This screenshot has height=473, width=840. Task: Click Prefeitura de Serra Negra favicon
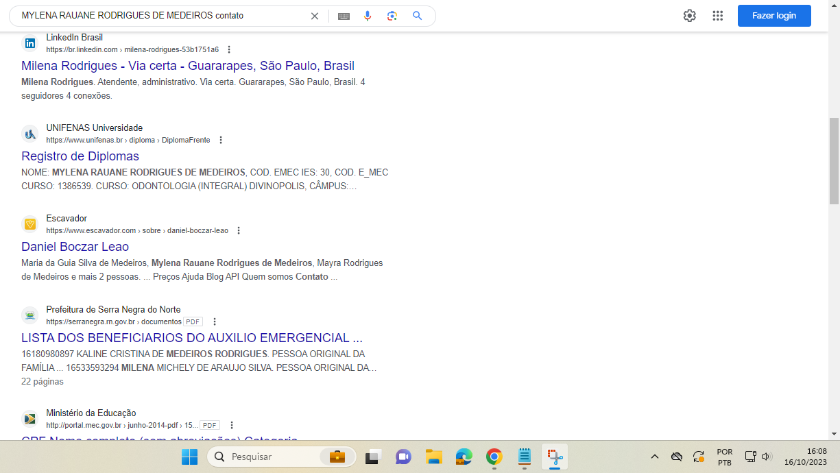pos(29,315)
